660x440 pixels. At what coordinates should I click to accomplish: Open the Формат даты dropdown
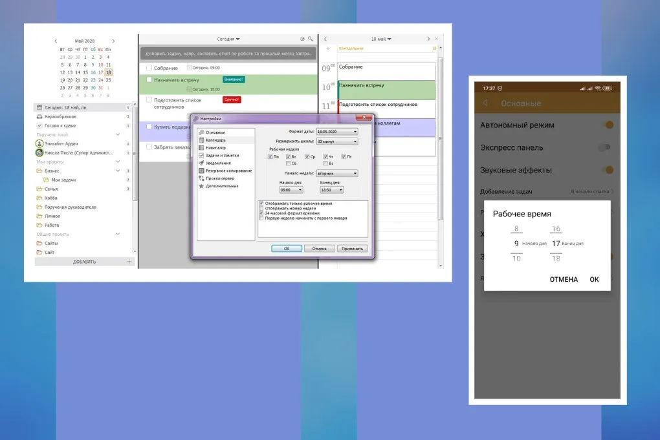point(336,132)
